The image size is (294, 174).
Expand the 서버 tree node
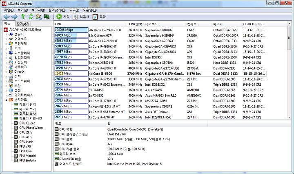pos(6,48)
